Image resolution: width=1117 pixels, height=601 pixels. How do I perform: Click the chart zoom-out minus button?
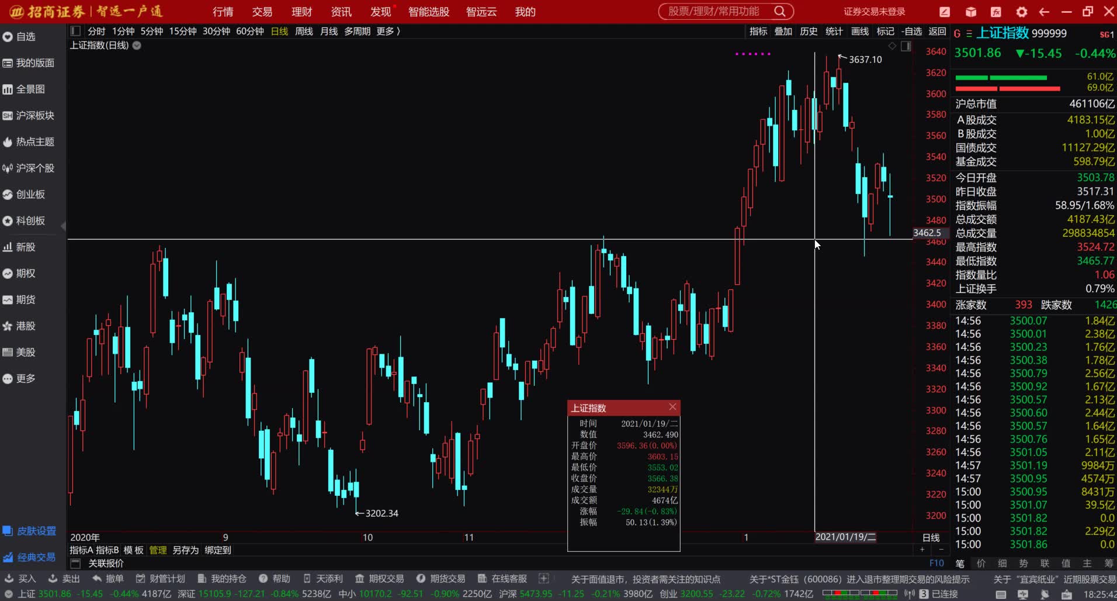(941, 550)
